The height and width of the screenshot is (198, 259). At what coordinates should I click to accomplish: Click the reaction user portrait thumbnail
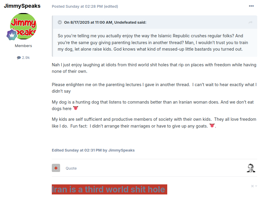(x=251, y=168)
